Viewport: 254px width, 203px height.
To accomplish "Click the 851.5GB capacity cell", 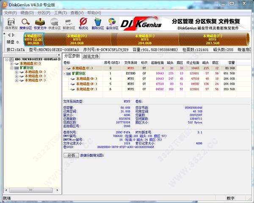I will 229,74.
